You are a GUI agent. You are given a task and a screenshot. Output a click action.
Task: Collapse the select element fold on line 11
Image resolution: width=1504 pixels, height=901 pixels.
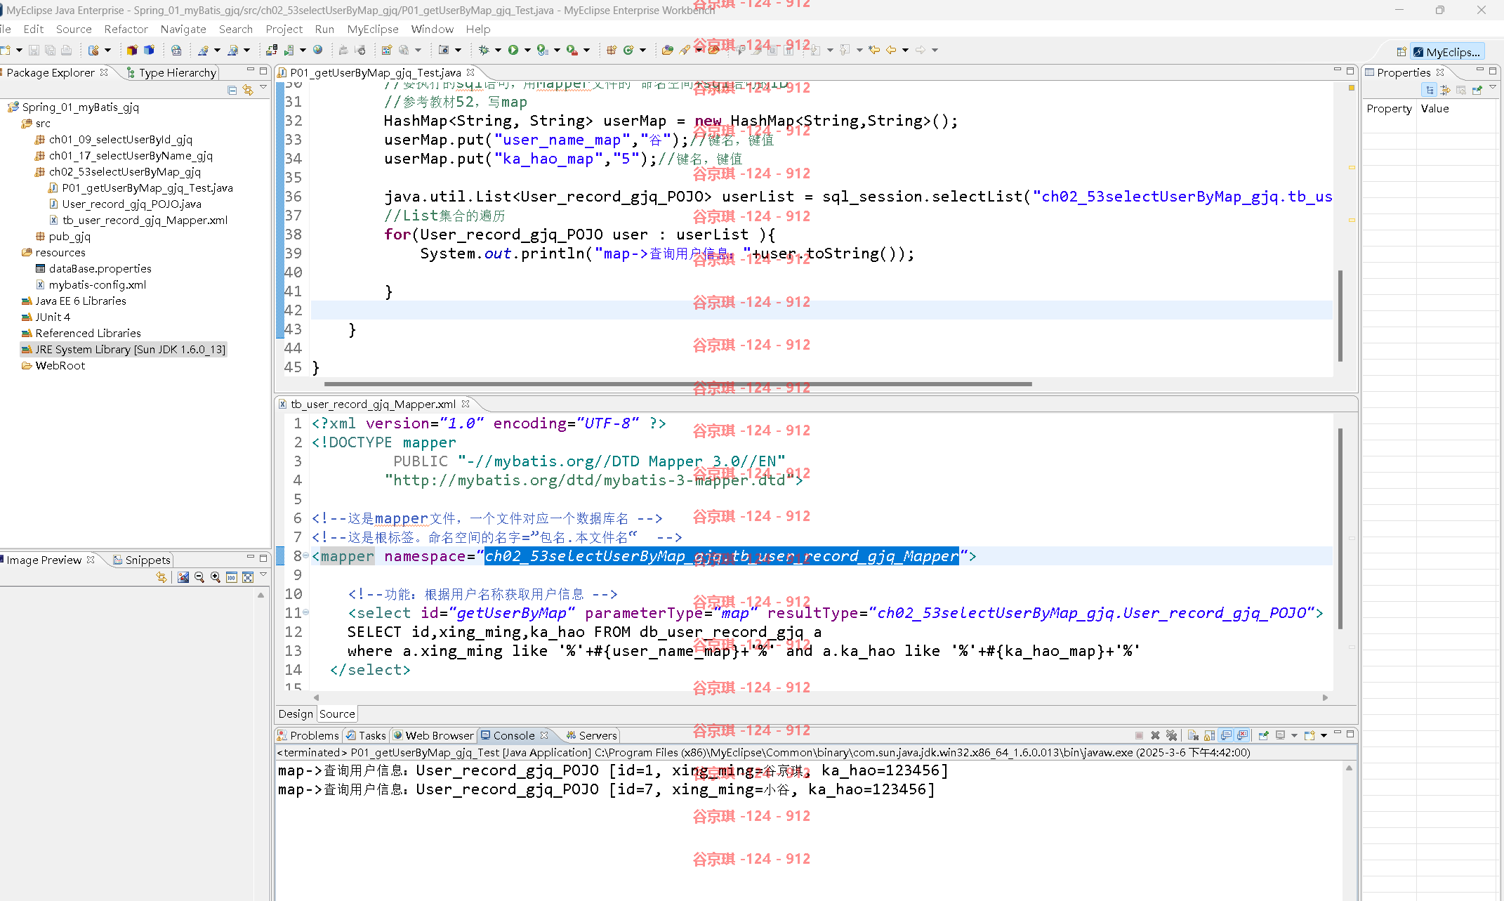click(306, 612)
